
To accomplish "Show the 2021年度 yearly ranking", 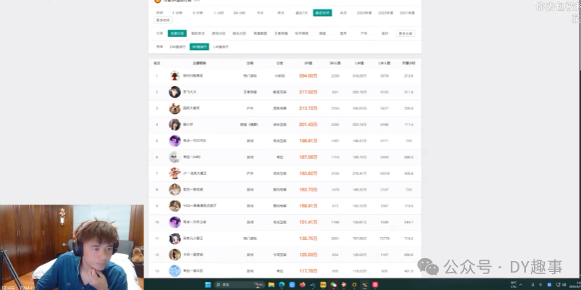I will (x=407, y=13).
